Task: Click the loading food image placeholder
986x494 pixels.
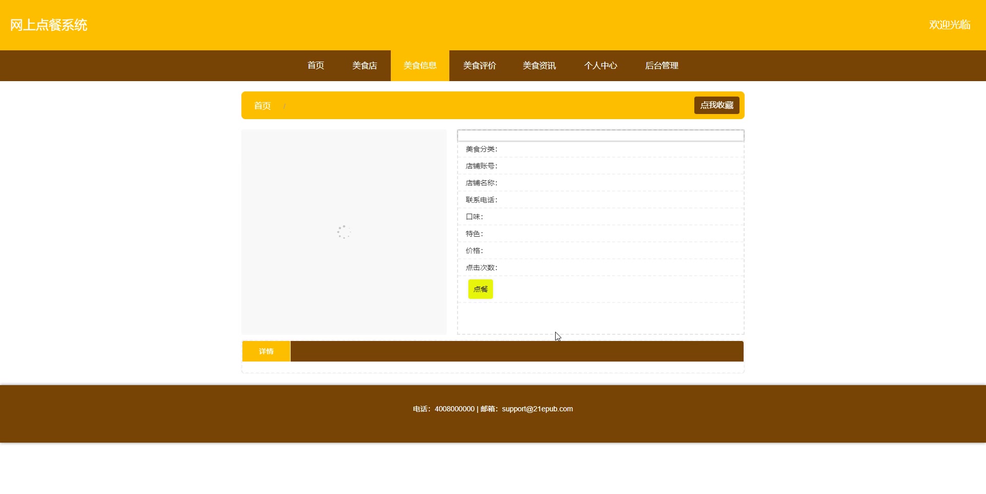Action: click(x=344, y=232)
